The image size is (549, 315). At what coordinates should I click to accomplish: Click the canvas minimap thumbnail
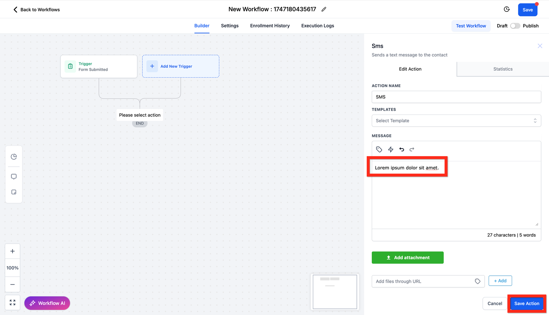point(335,292)
